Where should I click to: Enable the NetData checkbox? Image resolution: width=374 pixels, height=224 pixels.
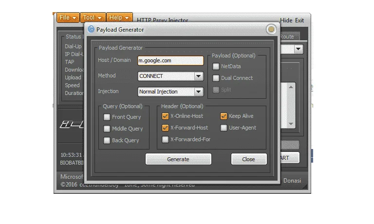[x=216, y=66]
